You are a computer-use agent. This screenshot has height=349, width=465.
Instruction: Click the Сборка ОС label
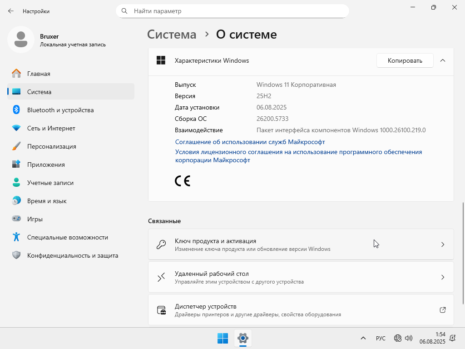pyautogui.click(x=191, y=119)
